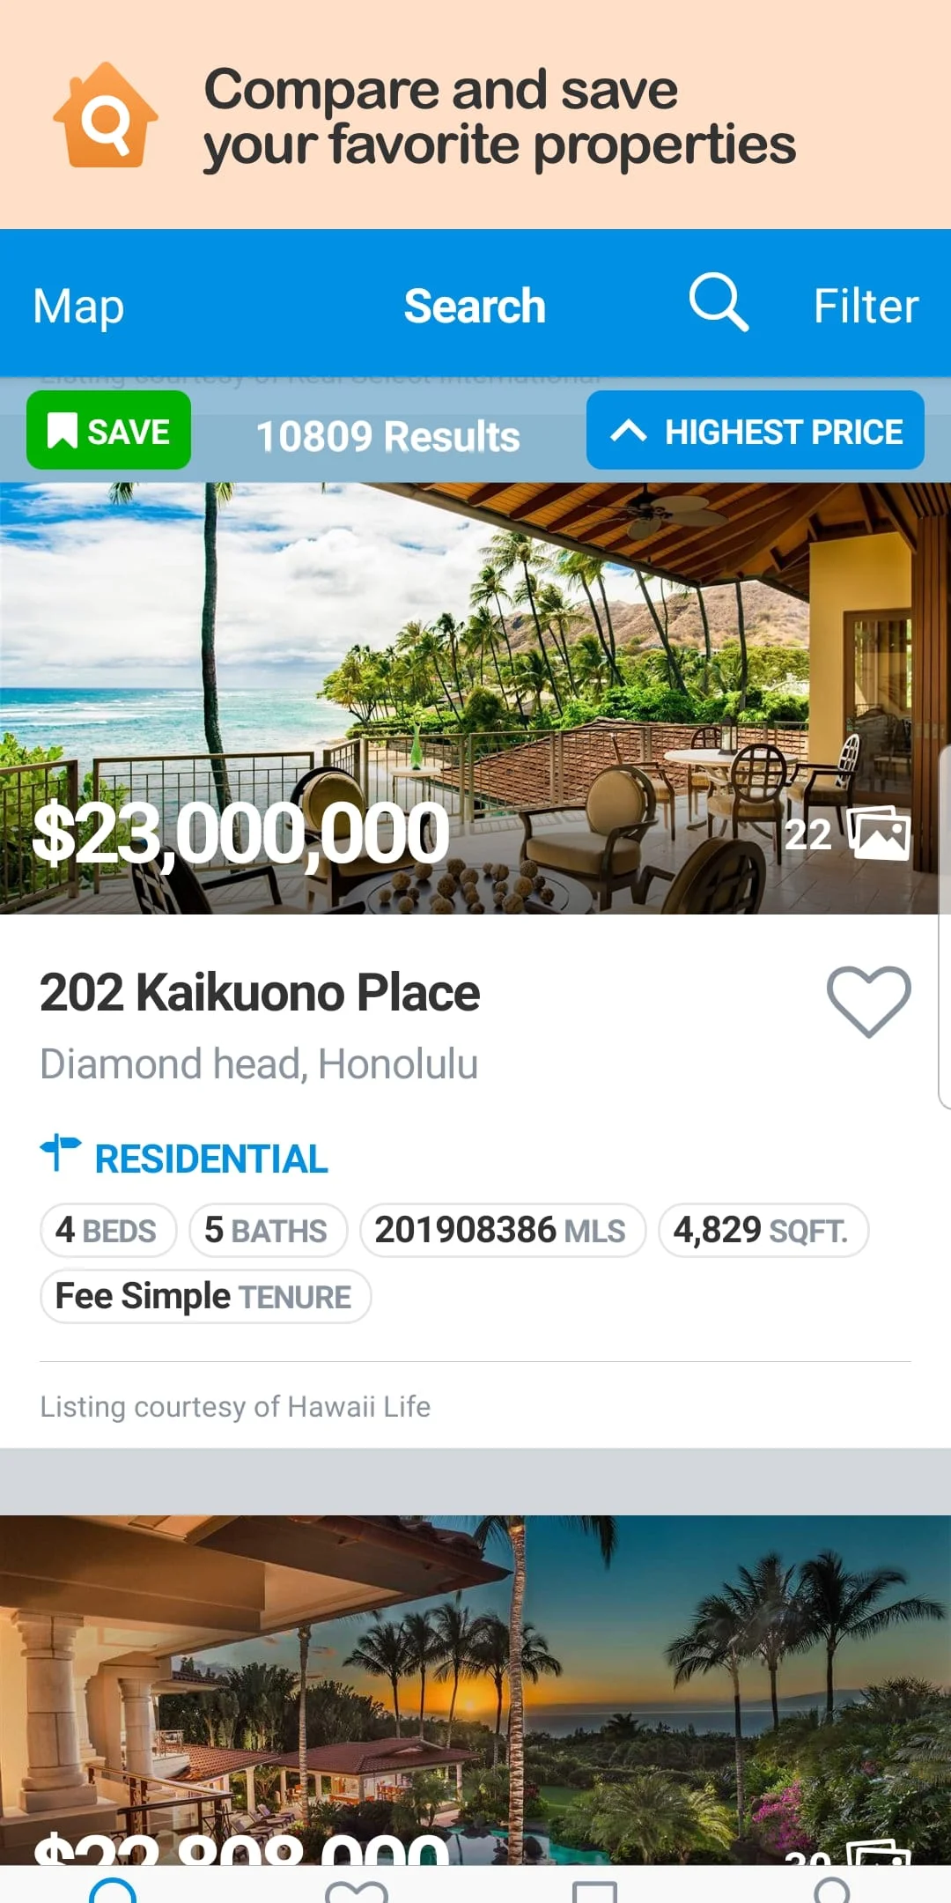Open the photo gallery icon showing 22 photos
Image resolution: width=951 pixels, height=1903 pixels.
coord(878,833)
